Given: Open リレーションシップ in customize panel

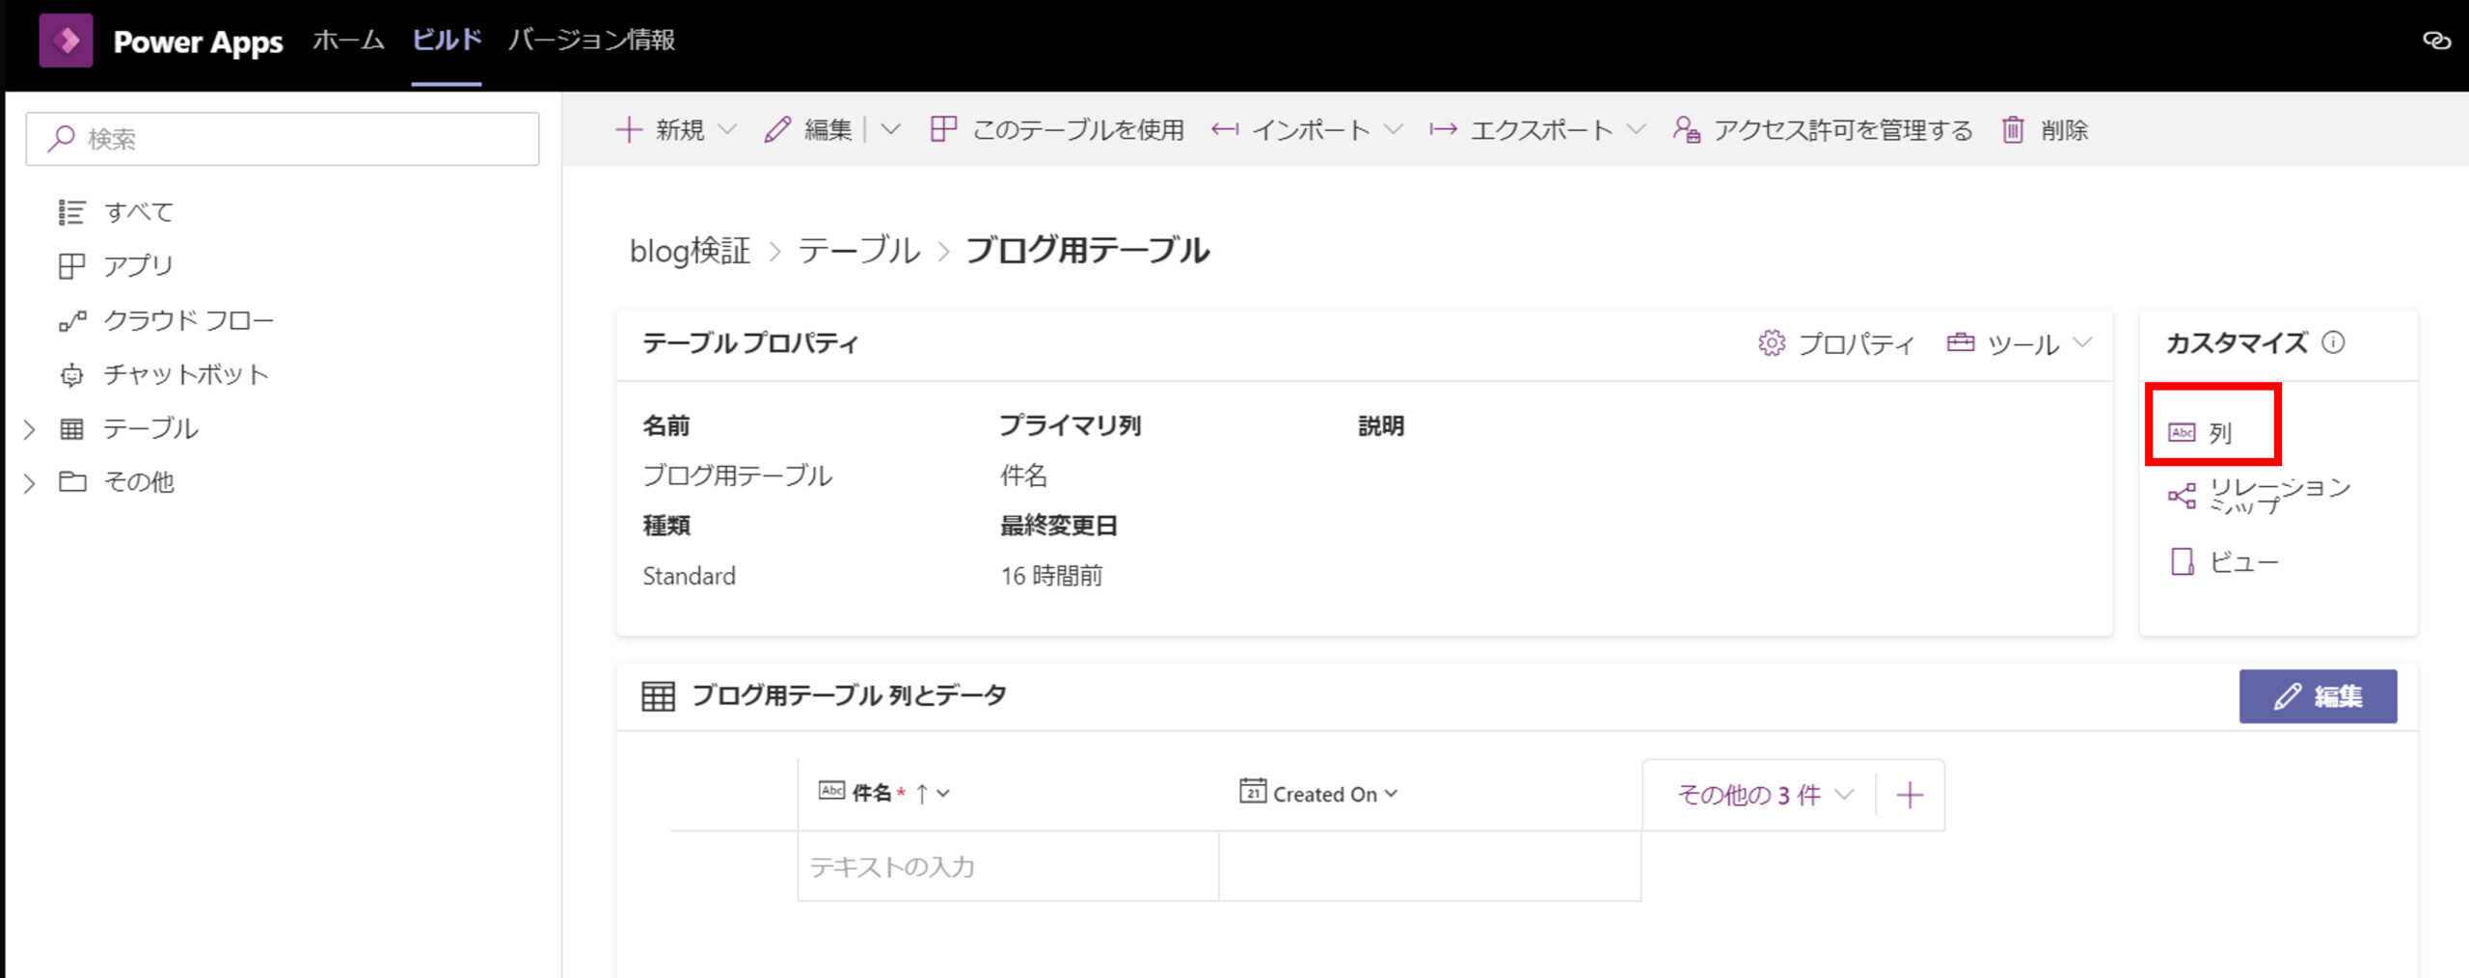Looking at the screenshot, I should pyautogui.click(x=2259, y=496).
